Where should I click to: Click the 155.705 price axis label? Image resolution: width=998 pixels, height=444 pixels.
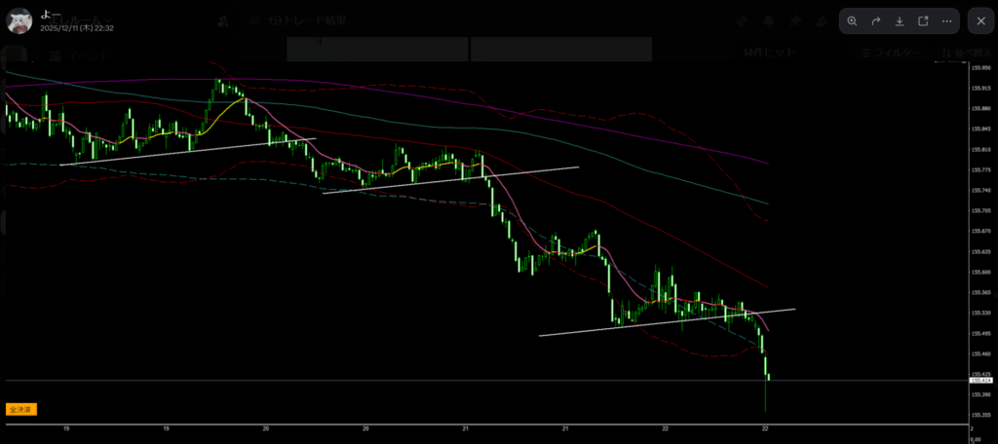(x=980, y=210)
